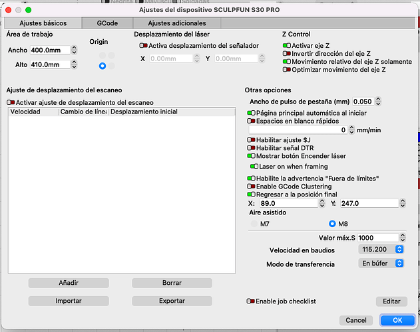The width and height of the screenshot is (420, 332).
Task: Toggle Movimiento relativo del eje Z solamente
Action: (287, 62)
